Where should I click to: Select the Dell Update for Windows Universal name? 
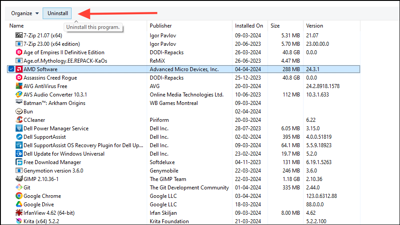[x=64, y=154]
